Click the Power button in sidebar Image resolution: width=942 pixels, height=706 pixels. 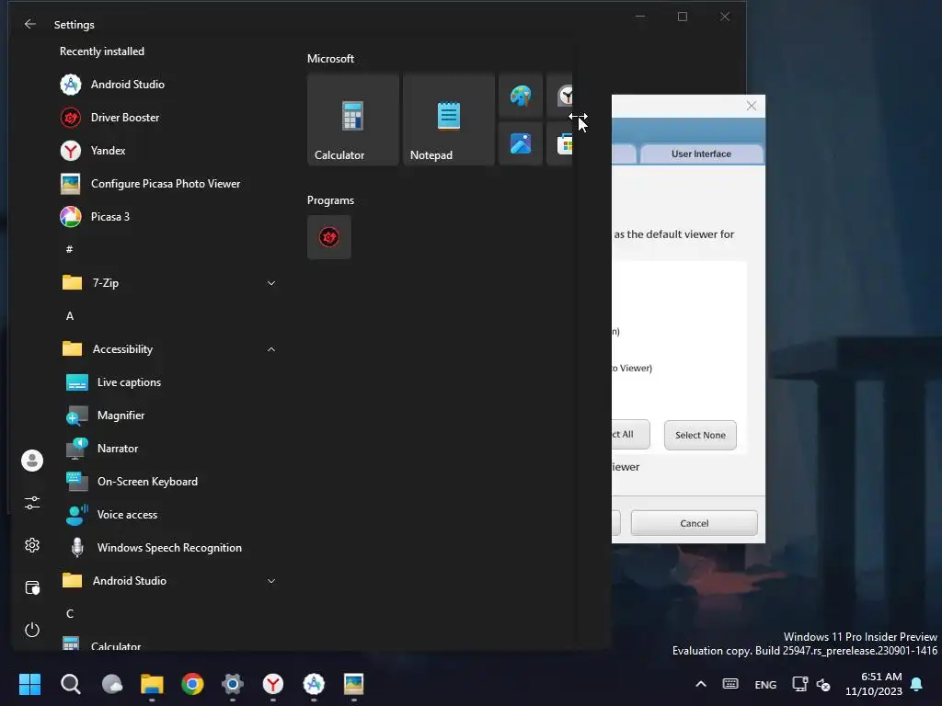[32, 630]
